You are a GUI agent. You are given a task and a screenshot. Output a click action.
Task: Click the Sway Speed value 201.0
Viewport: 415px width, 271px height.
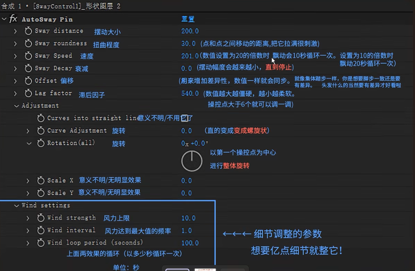tap(190, 56)
